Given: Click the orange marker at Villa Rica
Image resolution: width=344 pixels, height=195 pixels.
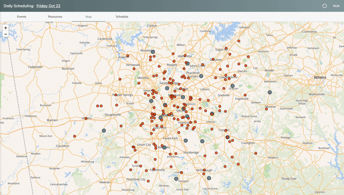Looking at the screenshot, I should click(x=86, y=118).
